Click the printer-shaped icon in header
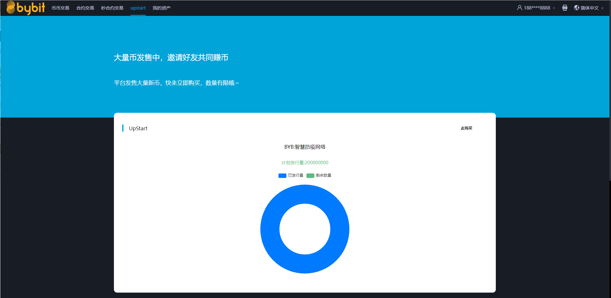The width and height of the screenshot is (611, 298). tap(565, 8)
